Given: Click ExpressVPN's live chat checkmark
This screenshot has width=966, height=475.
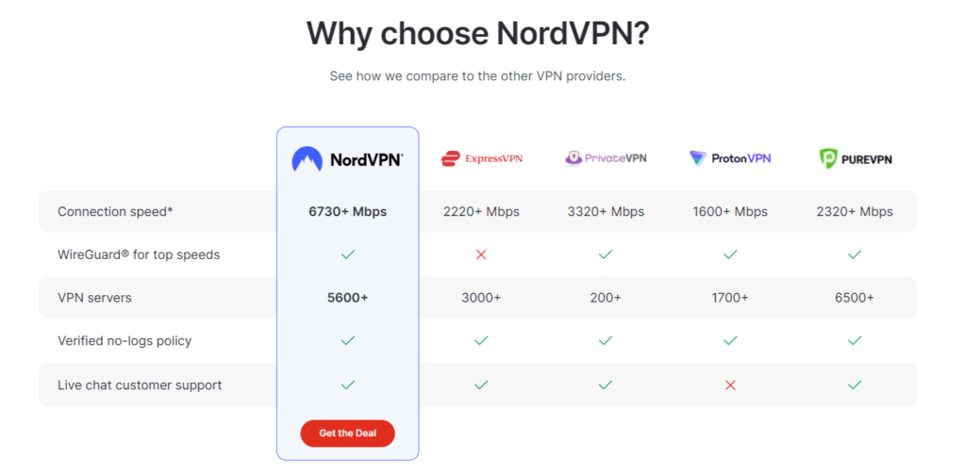Looking at the screenshot, I should (x=481, y=385).
